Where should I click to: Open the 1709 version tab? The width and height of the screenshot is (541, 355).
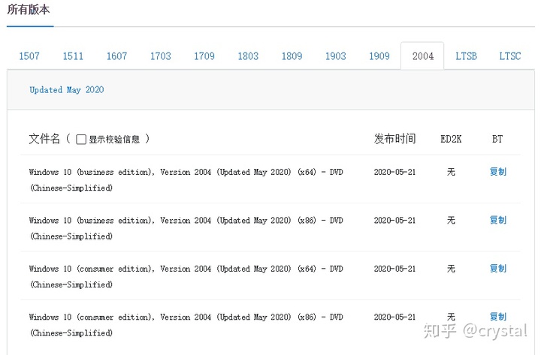pyautogui.click(x=204, y=56)
